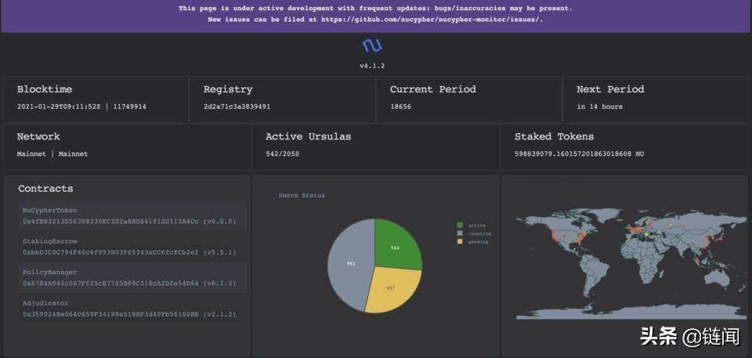
Task: Select the current period value 18656
Action: pos(400,107)
